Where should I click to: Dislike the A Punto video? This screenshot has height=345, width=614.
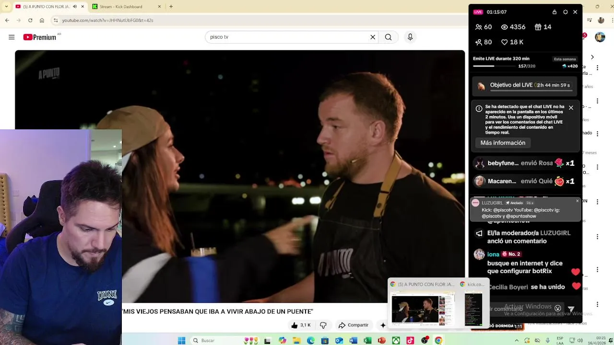[323, 325]
